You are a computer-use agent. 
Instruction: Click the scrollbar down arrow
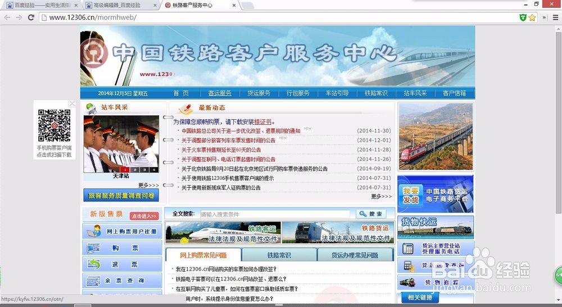[559, 301]
